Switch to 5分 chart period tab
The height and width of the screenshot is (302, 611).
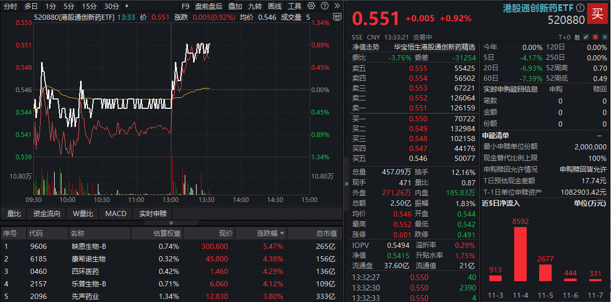pos(69,6)
